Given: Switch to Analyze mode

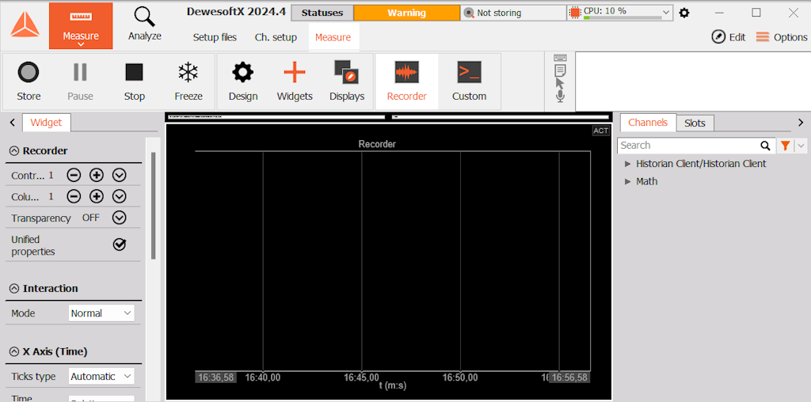Looking at the screenshot, I should coord(145,25).
